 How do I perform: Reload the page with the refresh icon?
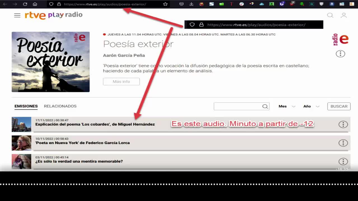coord(25,4)
